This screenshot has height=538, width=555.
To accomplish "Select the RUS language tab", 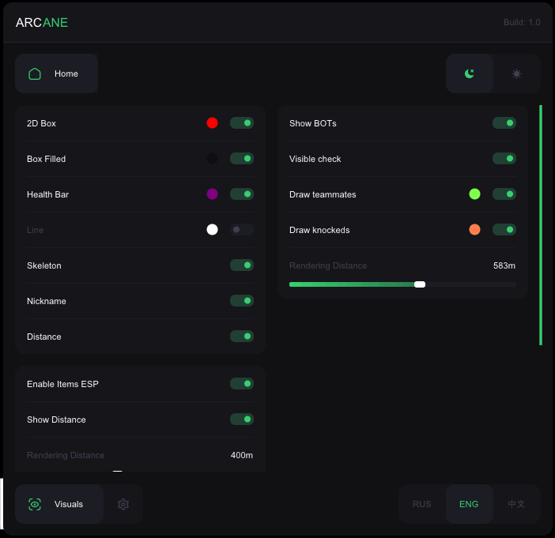I will (x=422, y=504).
